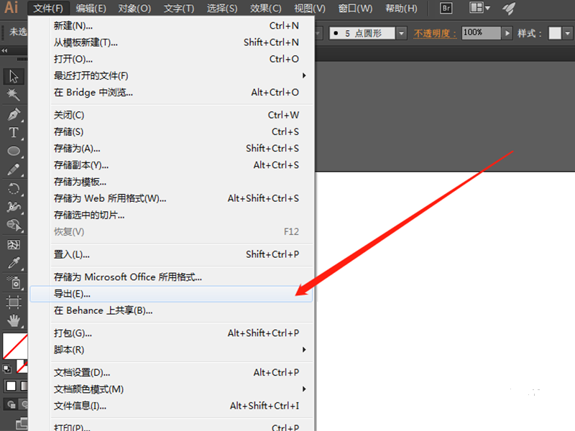Open the 效果(C) menu
The image size is (575, 431).
pos(265,8)
